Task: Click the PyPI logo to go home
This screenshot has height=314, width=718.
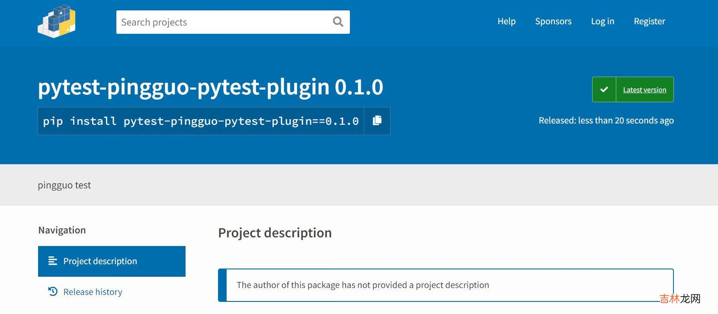Action: pyautogui.click(x=57, y=22)
